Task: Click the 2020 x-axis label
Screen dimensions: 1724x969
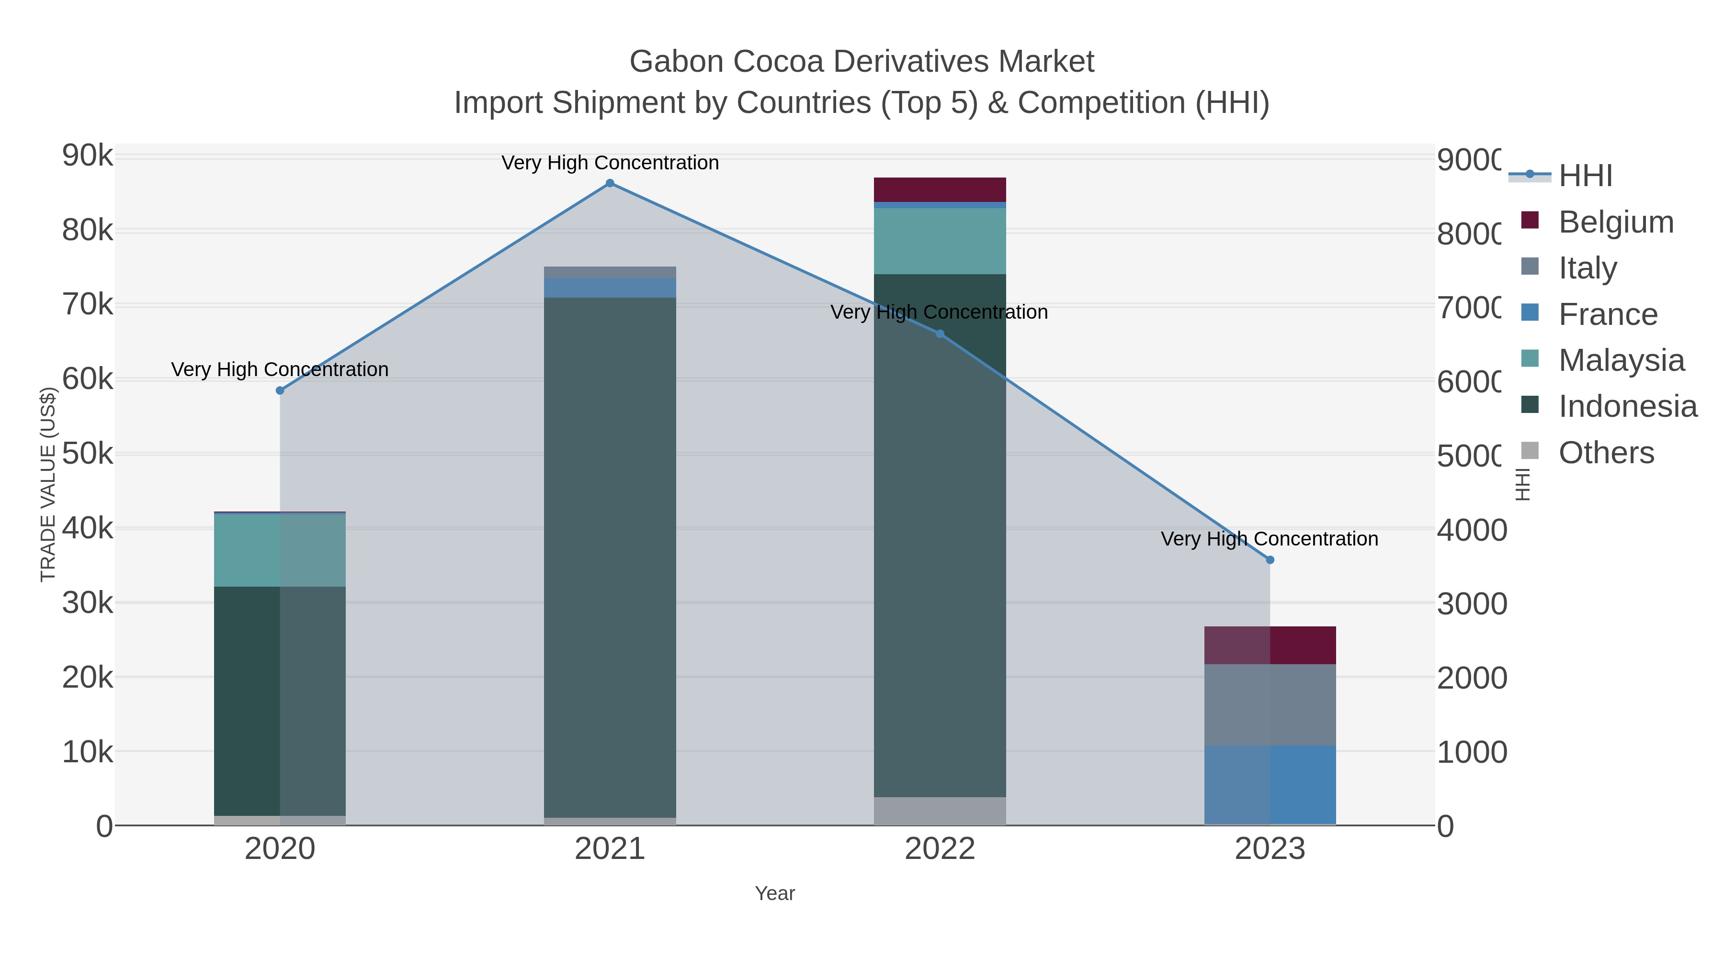Action: [280, 849]
